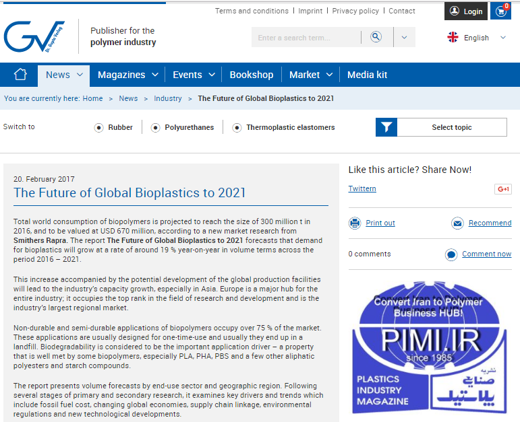
Task: Open the Imprint link
Action: point(310,11)
